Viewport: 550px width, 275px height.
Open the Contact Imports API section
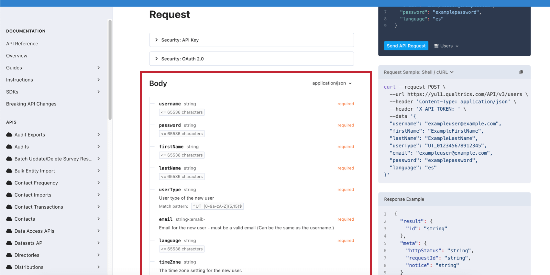coord(33,195)
